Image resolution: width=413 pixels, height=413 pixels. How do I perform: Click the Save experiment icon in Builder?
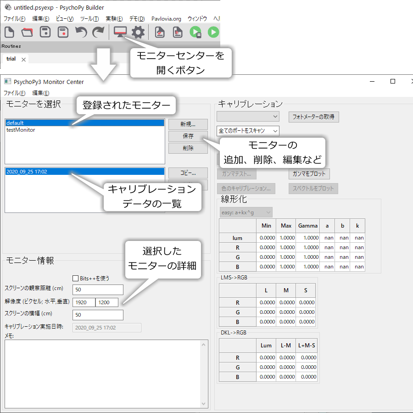[x=45, y=33]
